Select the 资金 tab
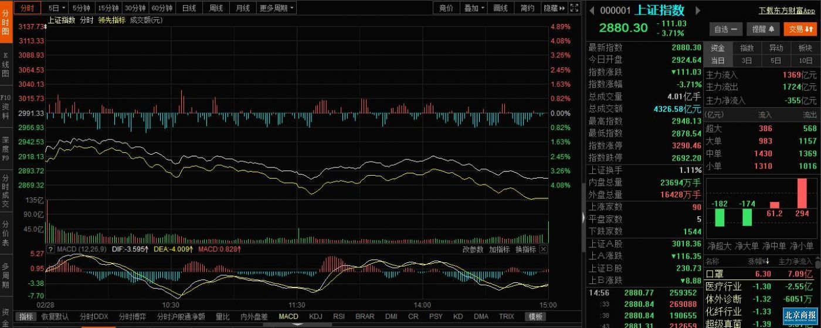This screenshot has width=821, height=328. [x=718, y=48]
